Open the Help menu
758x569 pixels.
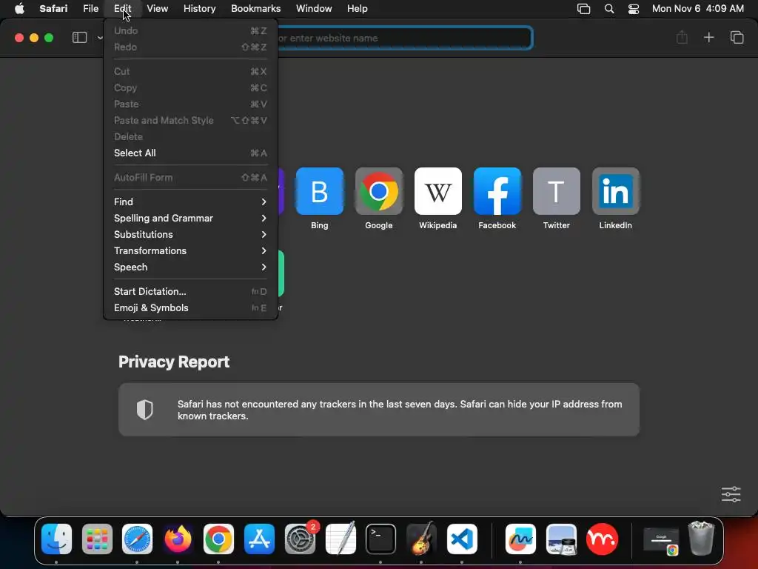click(358, 9)
